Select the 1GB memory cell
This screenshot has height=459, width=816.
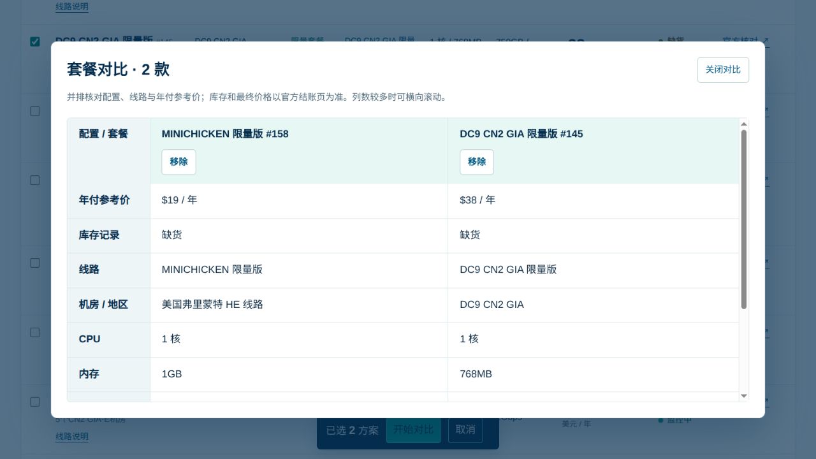coord(299,375)
